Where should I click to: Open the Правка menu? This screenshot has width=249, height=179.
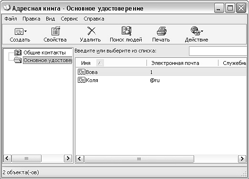(x=31, y=19)
